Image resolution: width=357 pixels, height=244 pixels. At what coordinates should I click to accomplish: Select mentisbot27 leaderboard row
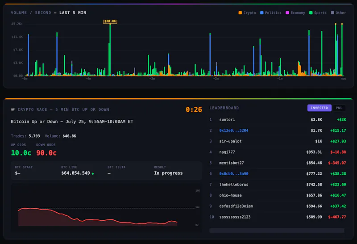tap(278, 163)
